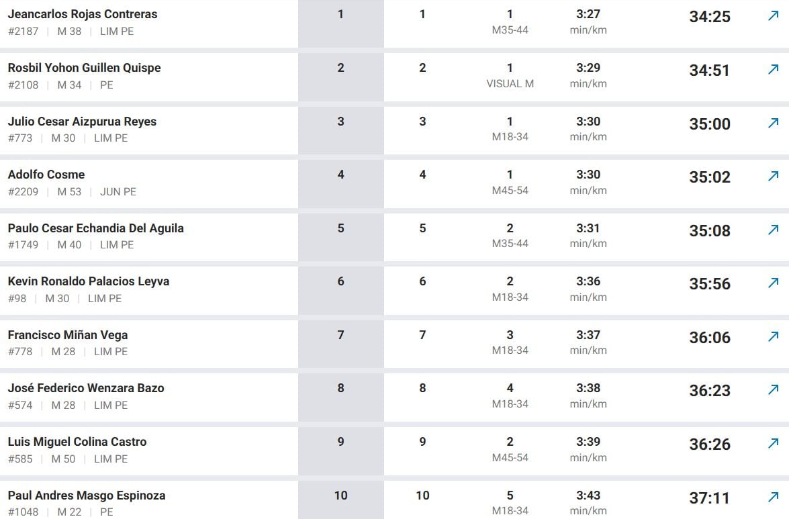Open arrow icon beside 35:08 finish time
This screenshot has height=519, width=789.
click(x=774, y=230)
